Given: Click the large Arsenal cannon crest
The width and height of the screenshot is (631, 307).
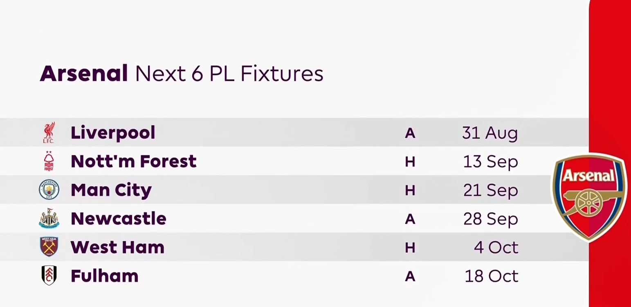Looking at the screenshot, I should 590,197.
